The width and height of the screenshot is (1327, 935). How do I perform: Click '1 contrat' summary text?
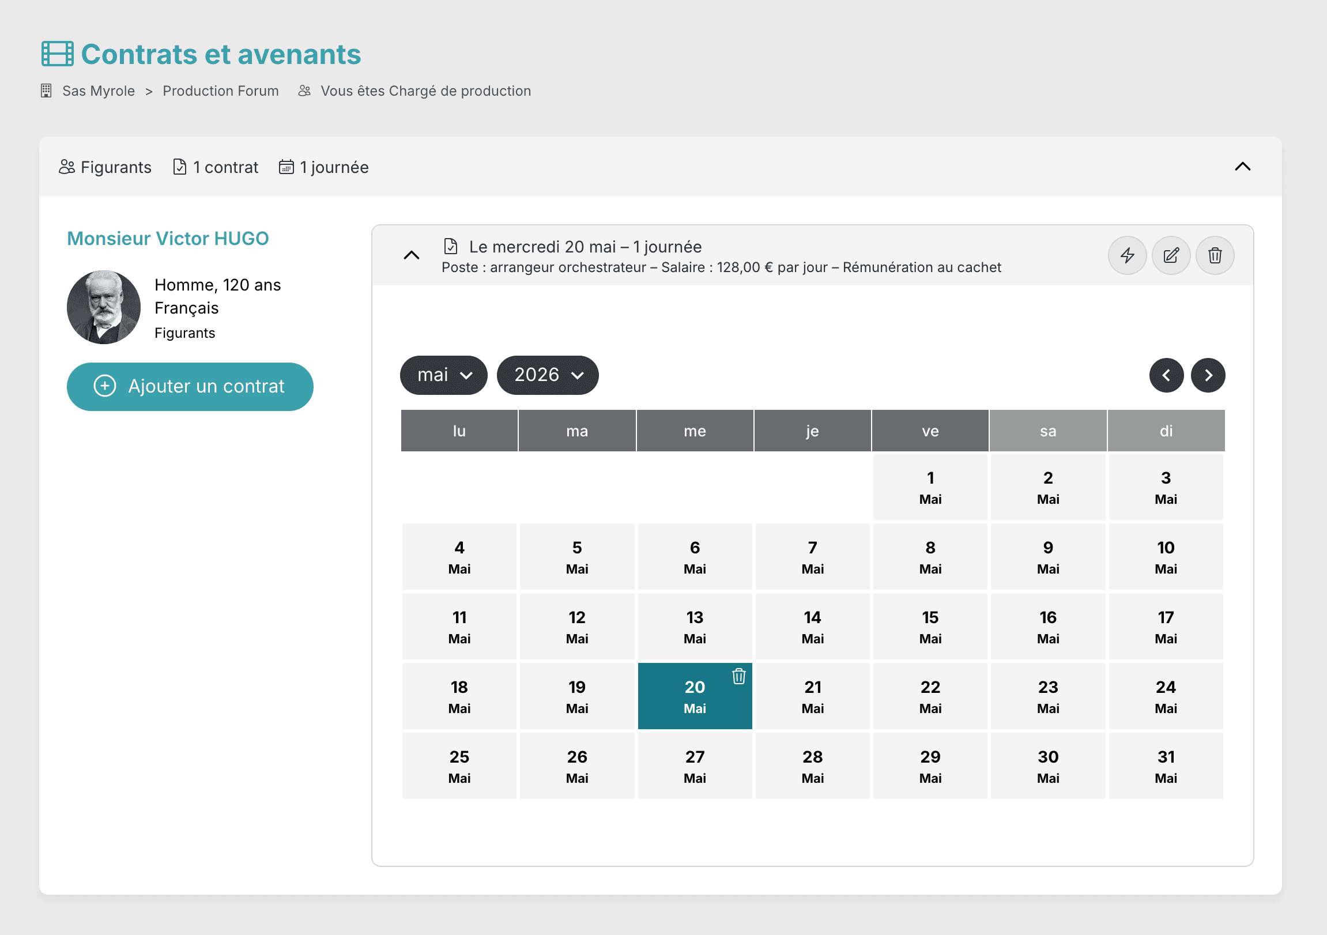[x=225, y=167]
